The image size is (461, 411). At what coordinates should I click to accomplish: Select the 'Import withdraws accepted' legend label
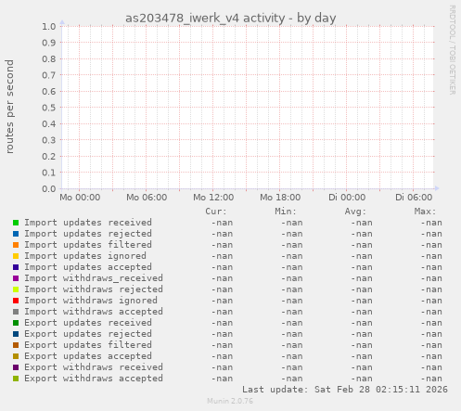94,312
